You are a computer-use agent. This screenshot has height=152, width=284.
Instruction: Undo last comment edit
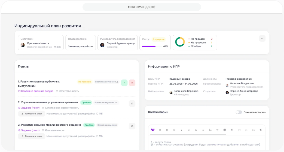(160, 130)
